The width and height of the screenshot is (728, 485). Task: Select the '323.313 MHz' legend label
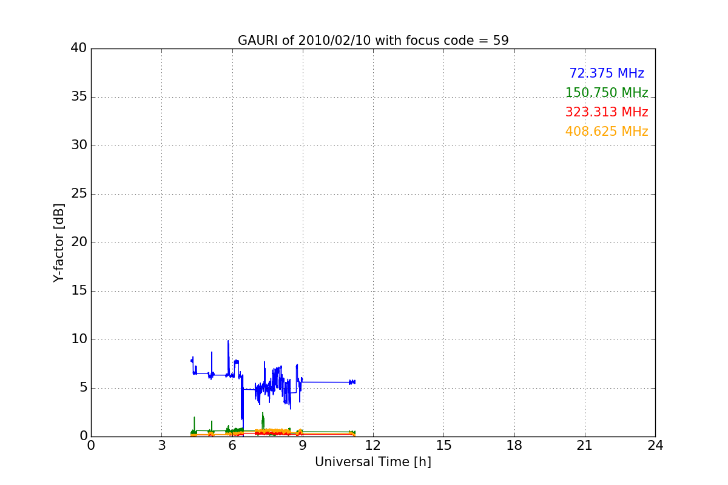click(x=607, y=112)
